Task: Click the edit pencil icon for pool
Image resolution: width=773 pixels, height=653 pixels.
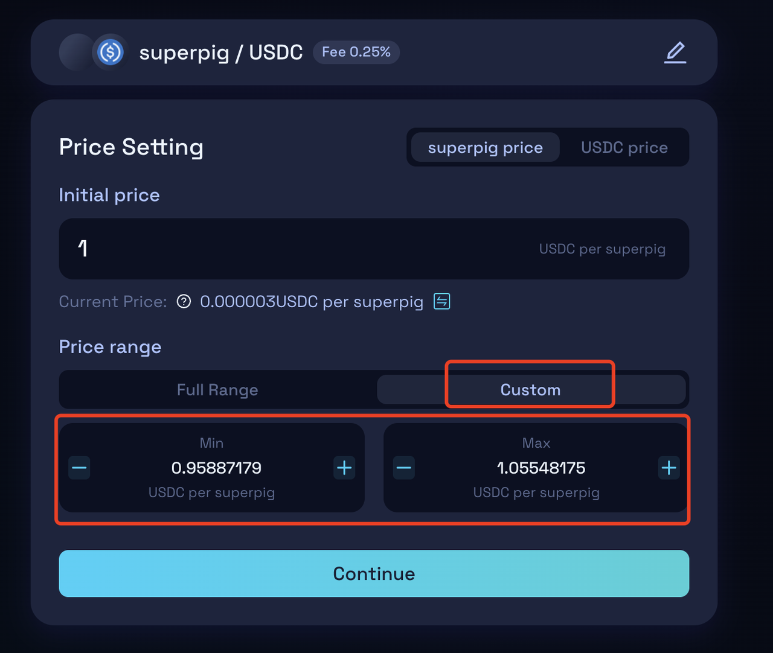Action: click(675, 53)
